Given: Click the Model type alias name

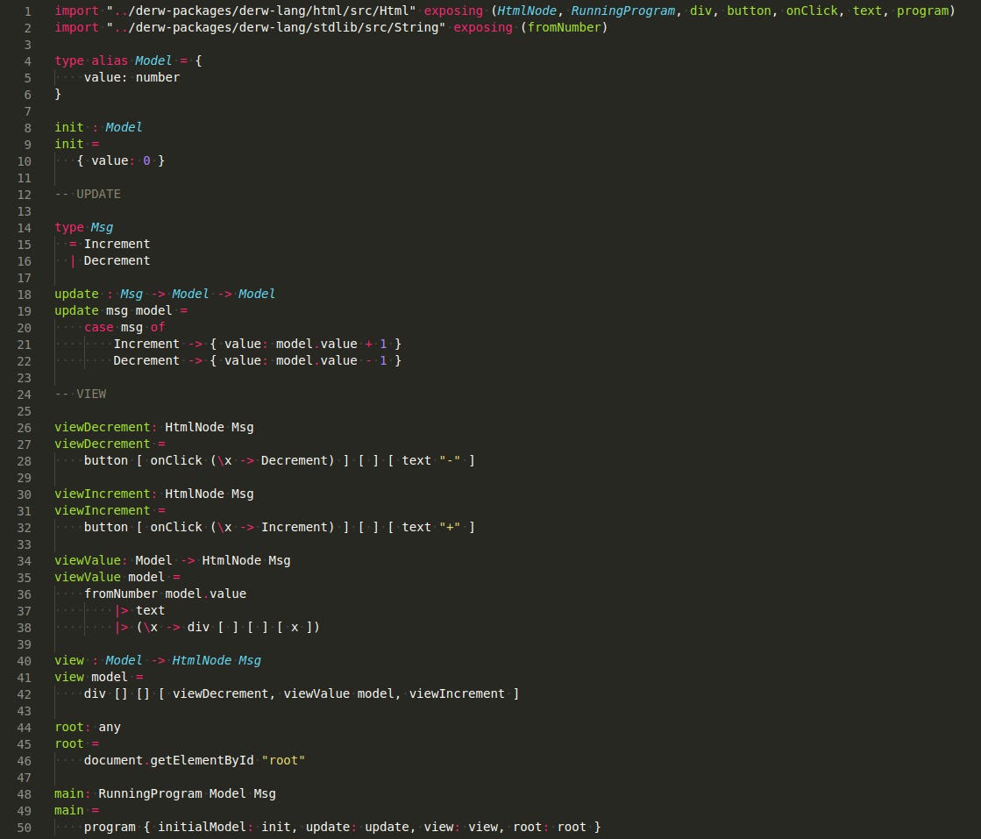Looking at the screenshot, I should (x=153, y=60).
